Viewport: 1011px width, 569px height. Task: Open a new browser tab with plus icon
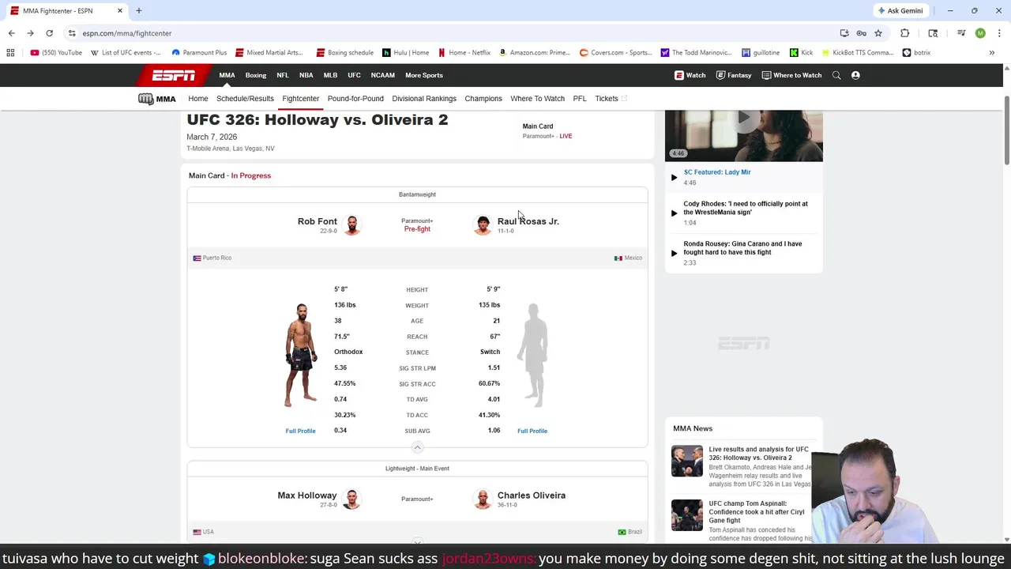coord(138,11)
